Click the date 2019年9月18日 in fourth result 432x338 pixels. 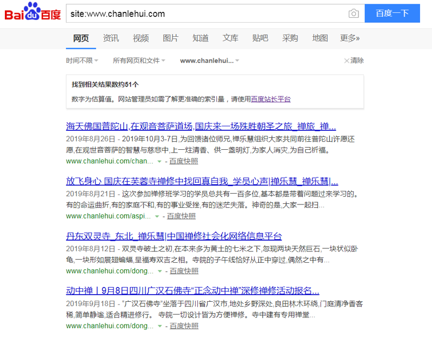pyautogui.click(x=91, y=303)
